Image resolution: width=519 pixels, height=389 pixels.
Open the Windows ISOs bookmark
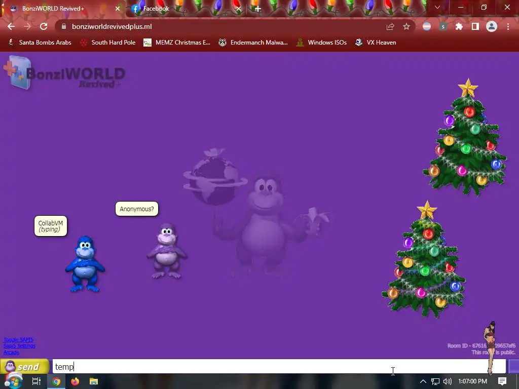(321, 43)
